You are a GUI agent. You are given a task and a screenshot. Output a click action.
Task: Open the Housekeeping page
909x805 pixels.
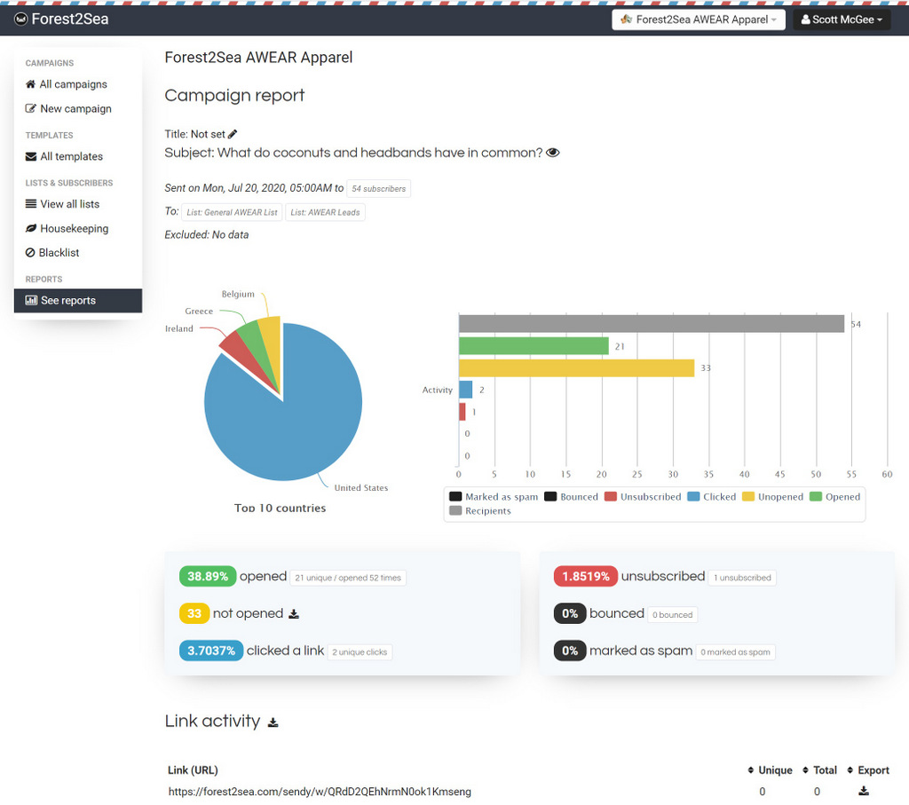click(x=74, y=228)
